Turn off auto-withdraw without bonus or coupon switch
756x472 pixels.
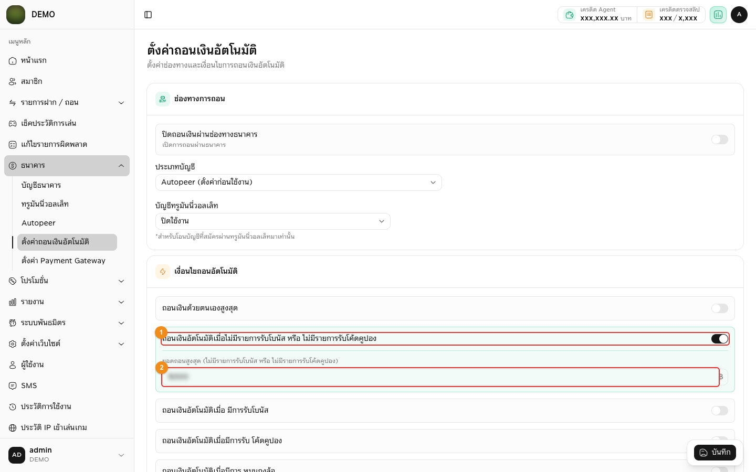click(720, 339)
